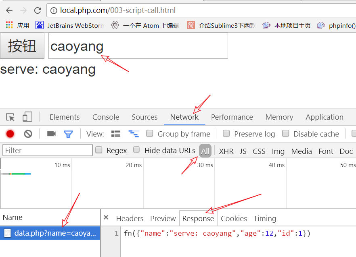Enable the Preserve log checkbox
This screenshot has height=257, width=356.
point(226,133)
